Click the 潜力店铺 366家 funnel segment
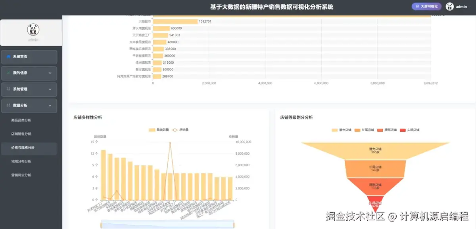The image size is (476, 229). [x=375, y=151]
